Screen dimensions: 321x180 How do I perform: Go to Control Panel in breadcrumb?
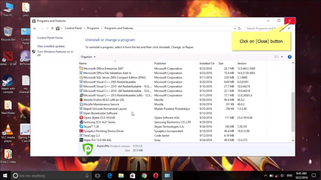coord(73,28)
